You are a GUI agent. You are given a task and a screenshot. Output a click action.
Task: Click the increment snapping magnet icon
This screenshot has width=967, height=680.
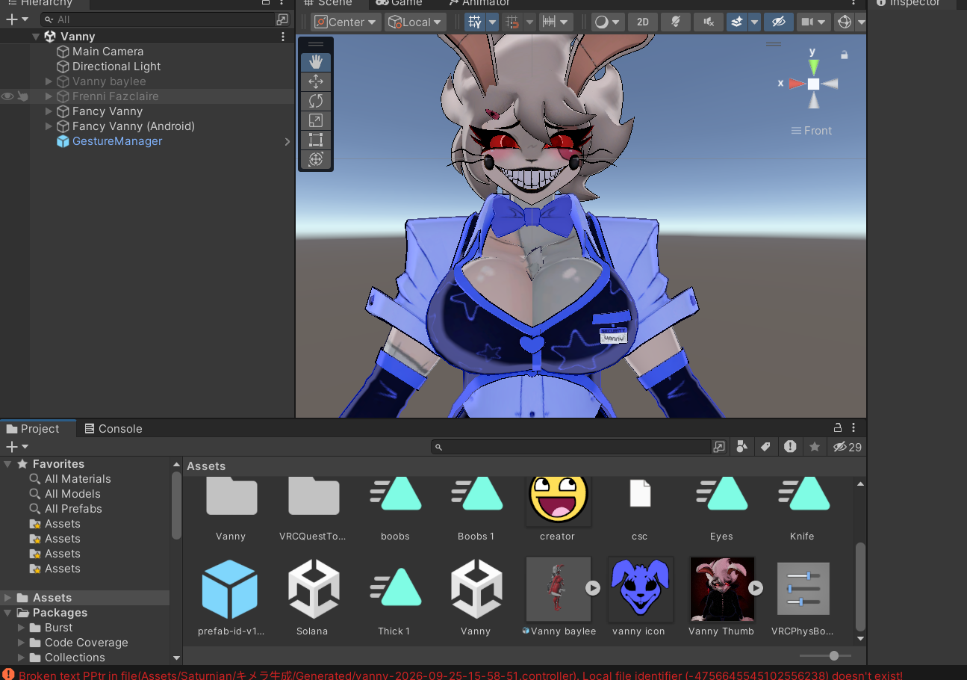tap(512, 22)
